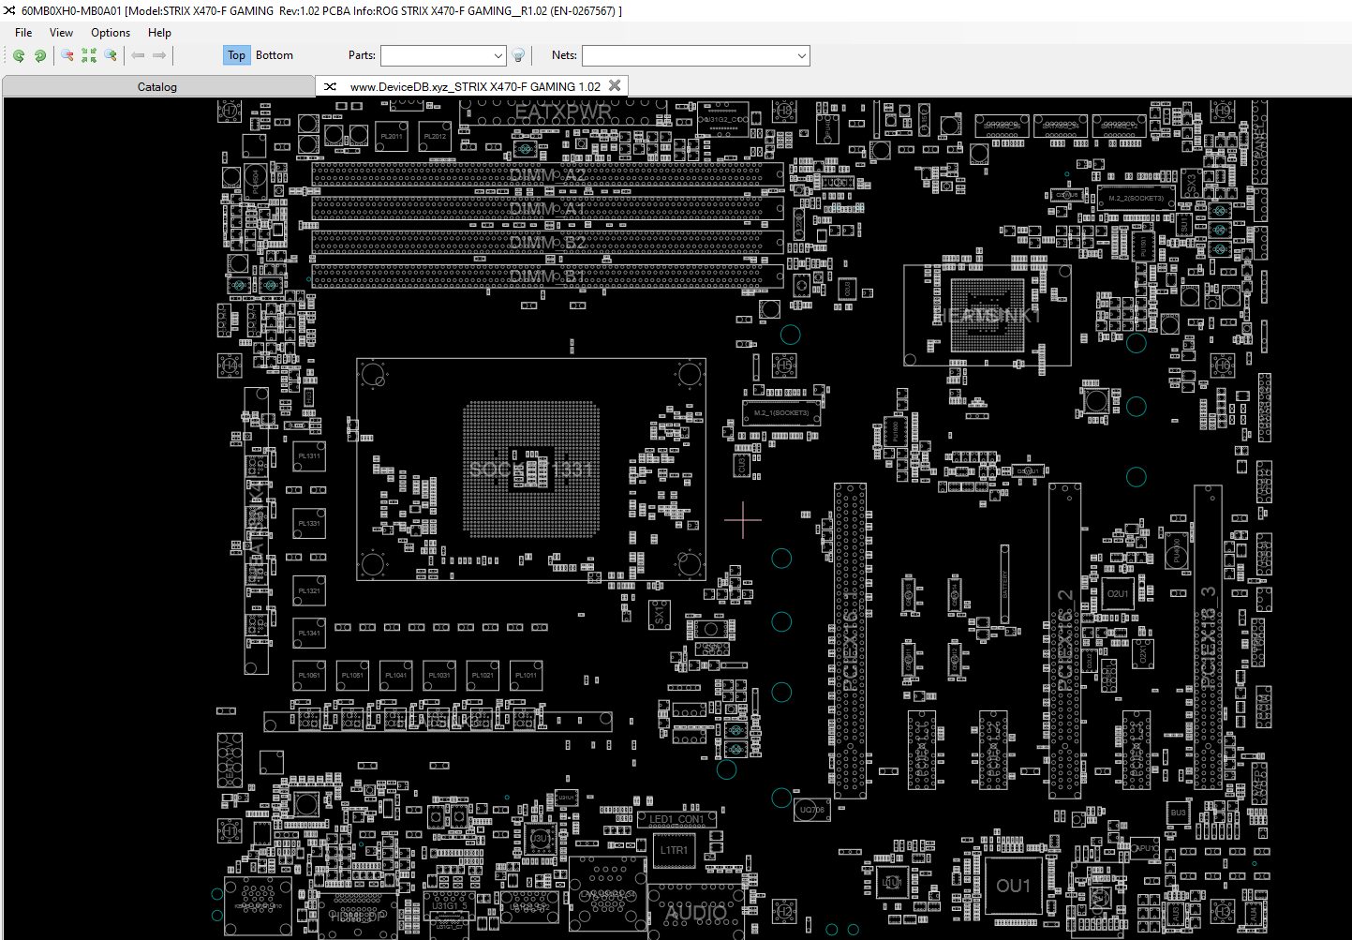Open the Help menu
The image size is (1352, 940).
159,33
